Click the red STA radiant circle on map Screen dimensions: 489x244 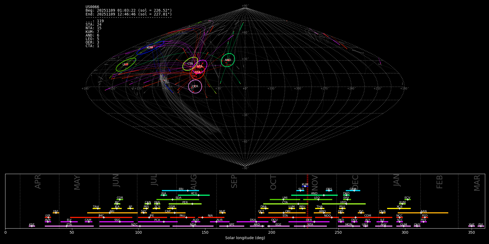point(198,72)
